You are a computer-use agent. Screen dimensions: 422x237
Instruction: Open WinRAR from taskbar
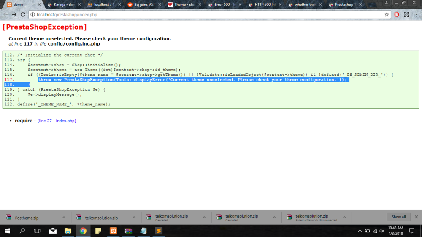pos(128,231)
